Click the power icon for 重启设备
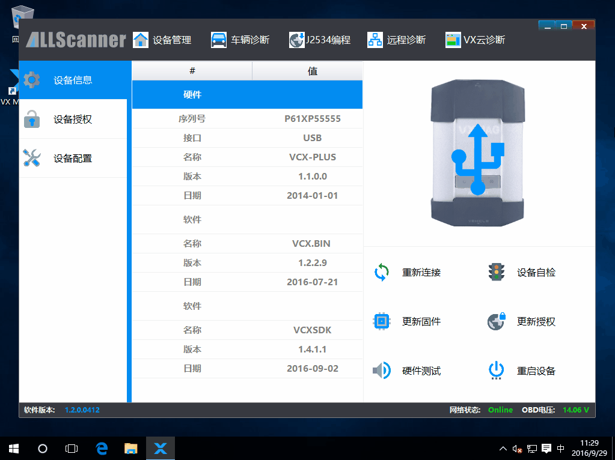Screen dimensions: 615x460 click(496, 371)
